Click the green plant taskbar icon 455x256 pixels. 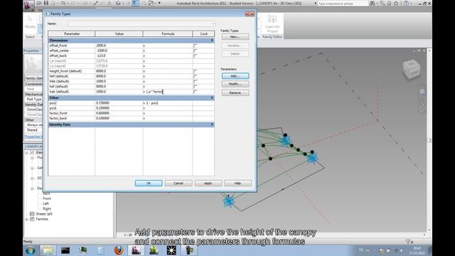[x=154, y=250]
